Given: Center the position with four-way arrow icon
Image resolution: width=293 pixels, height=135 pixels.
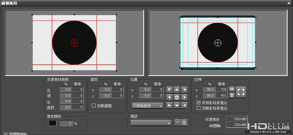Looking at the screenshot, I should click(177, 97).
